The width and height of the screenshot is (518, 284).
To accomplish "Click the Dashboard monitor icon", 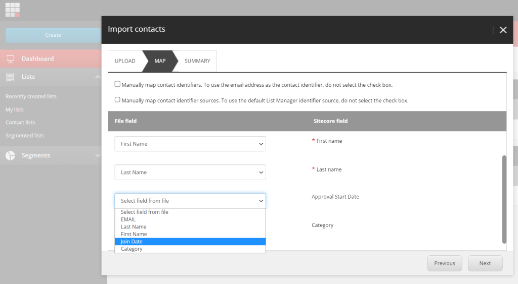I will pos(10,59).
